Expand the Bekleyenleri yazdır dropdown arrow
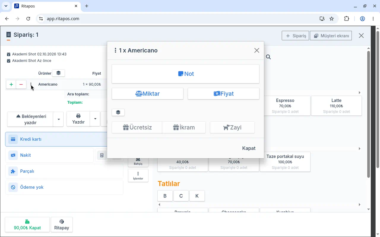The height and width of the screenshot is (237, 380). pyautogui.click(x=59, y=119)
